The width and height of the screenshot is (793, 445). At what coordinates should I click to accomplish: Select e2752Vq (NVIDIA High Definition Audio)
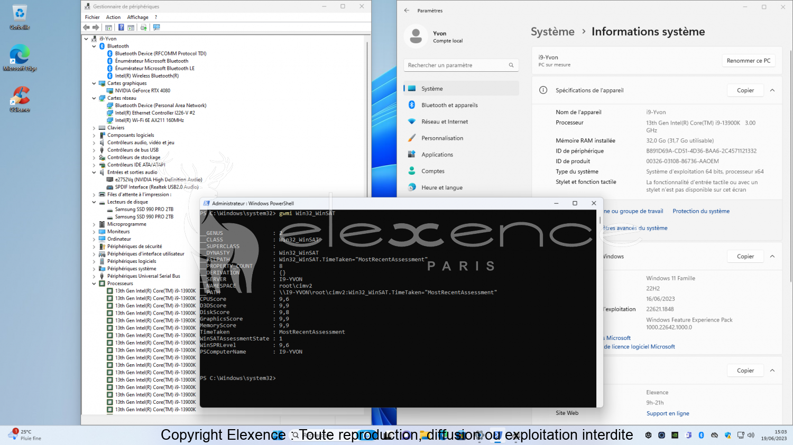(159, 179)
